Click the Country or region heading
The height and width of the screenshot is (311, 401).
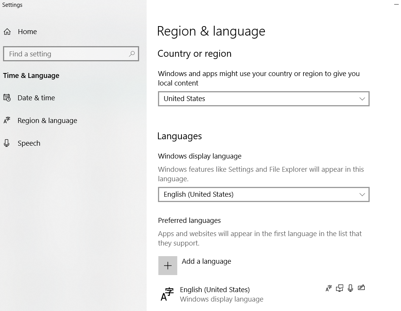pyautogui.click(x=194, y=54)
